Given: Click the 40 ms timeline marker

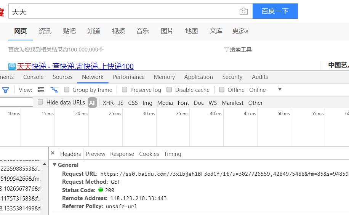Looking at the screenshot, I should coord(216,114).
